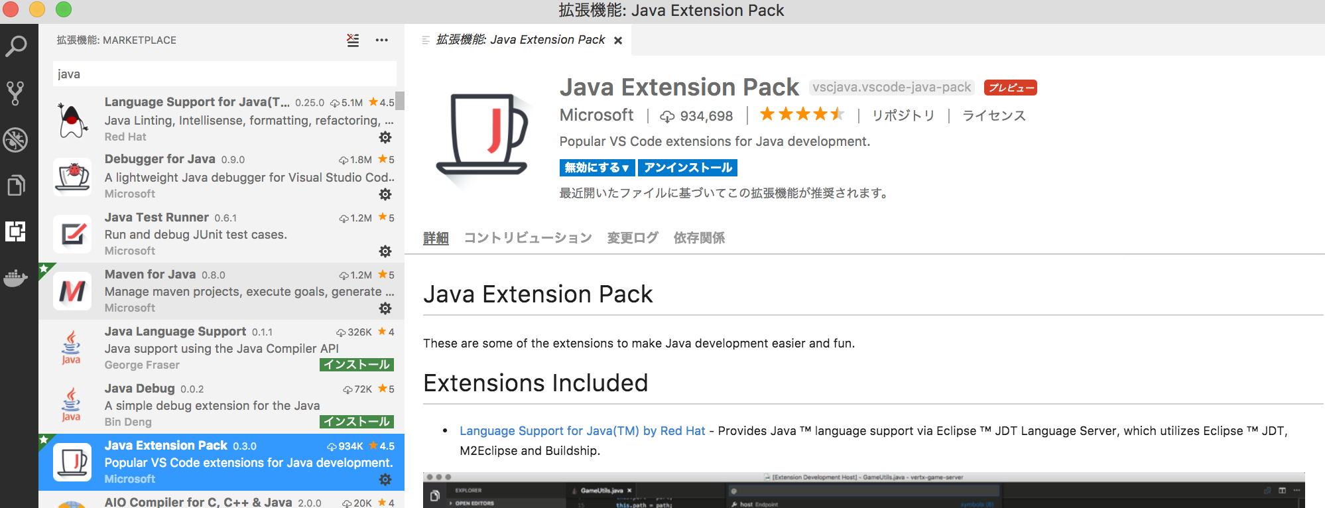
Task: Open the Debug view in the activity bar
Action: [x=15, y=139]
